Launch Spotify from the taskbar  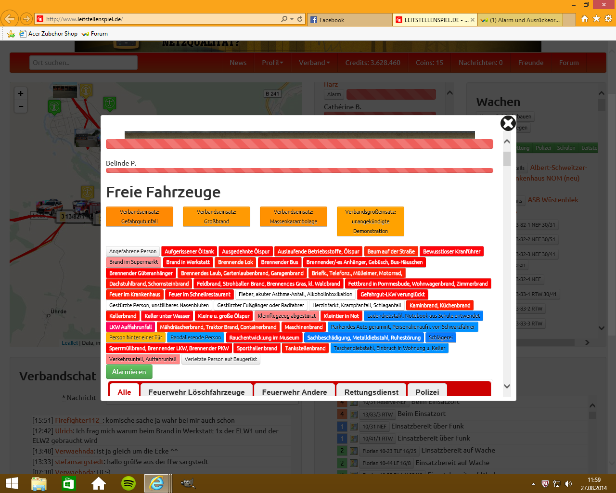[128, 483]
